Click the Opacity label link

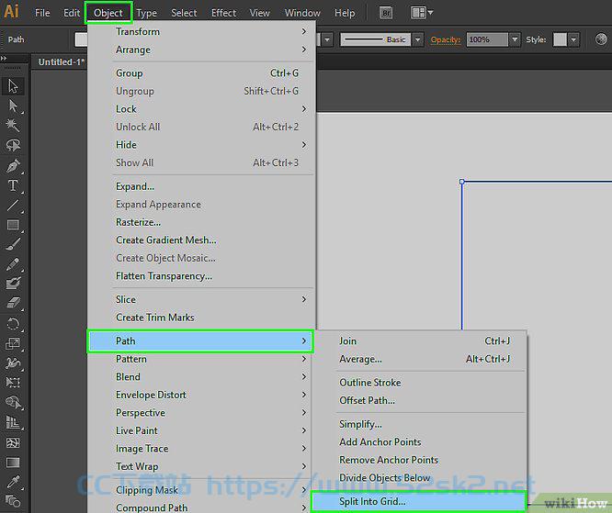[x=446, y=39]
